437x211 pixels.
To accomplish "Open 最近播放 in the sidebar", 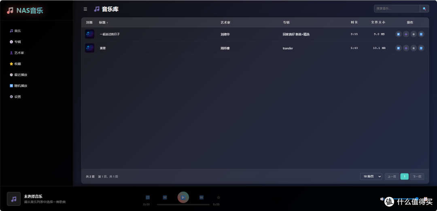I will 18,75.
